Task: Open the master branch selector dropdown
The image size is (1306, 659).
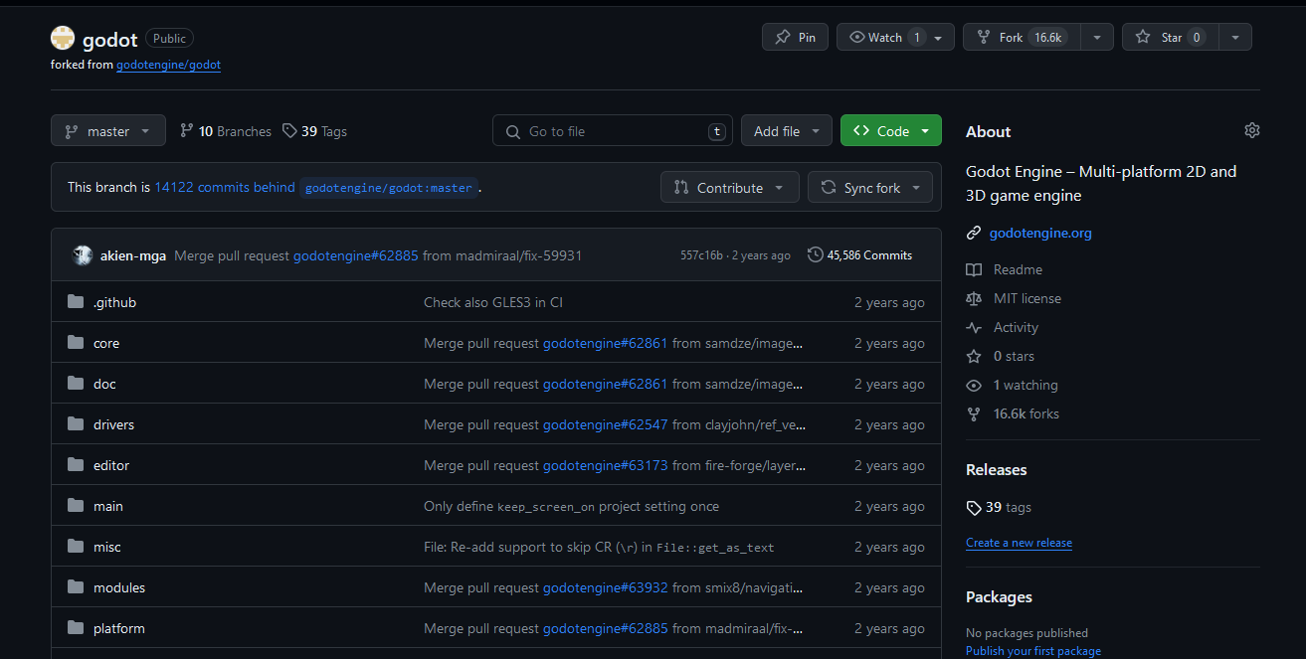Action: click(108, 131)
